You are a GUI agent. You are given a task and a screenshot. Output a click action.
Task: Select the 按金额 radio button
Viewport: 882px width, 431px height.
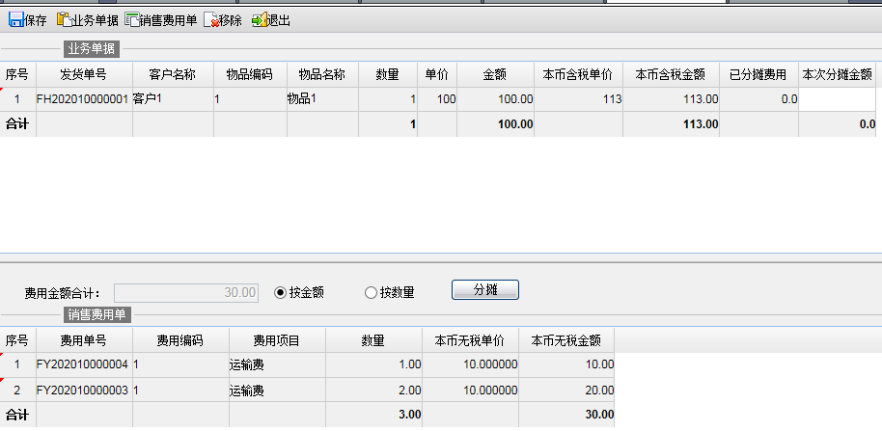tap(281, 292)
